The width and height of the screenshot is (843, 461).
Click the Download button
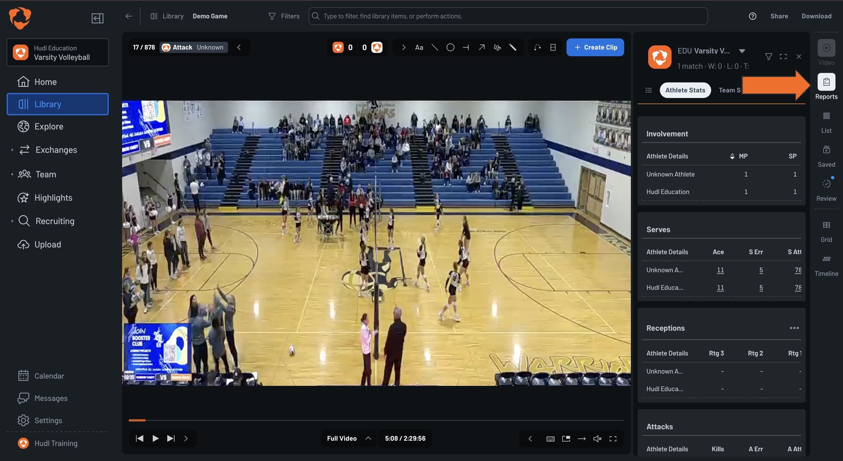click(x=816, y=16)
